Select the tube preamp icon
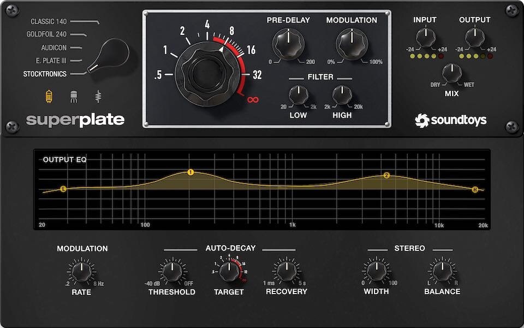 (49, 96)
